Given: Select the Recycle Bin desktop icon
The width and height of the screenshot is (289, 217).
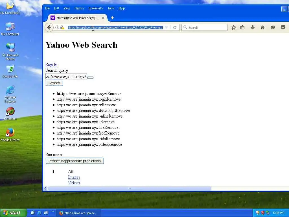Looking at the screenshot, I should 10,71.
